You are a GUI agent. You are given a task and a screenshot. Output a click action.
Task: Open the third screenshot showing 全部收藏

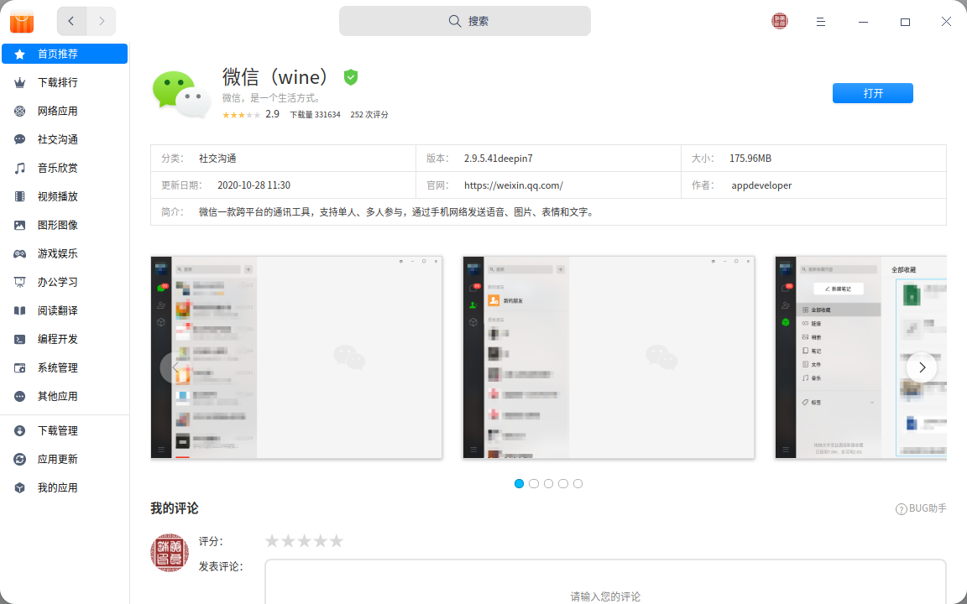pos(861,357)
